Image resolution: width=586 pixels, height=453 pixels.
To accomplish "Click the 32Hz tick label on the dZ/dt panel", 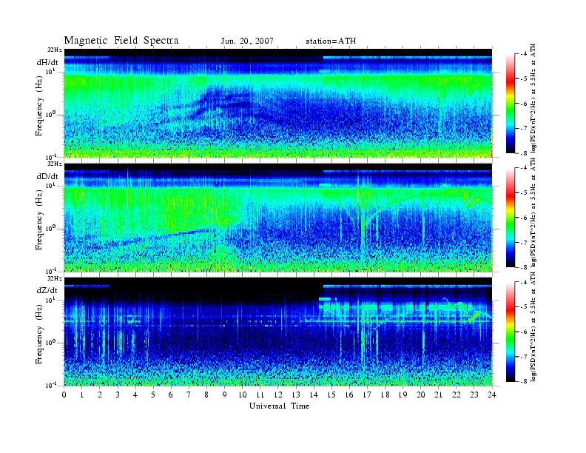I will [x=55, y=278].
